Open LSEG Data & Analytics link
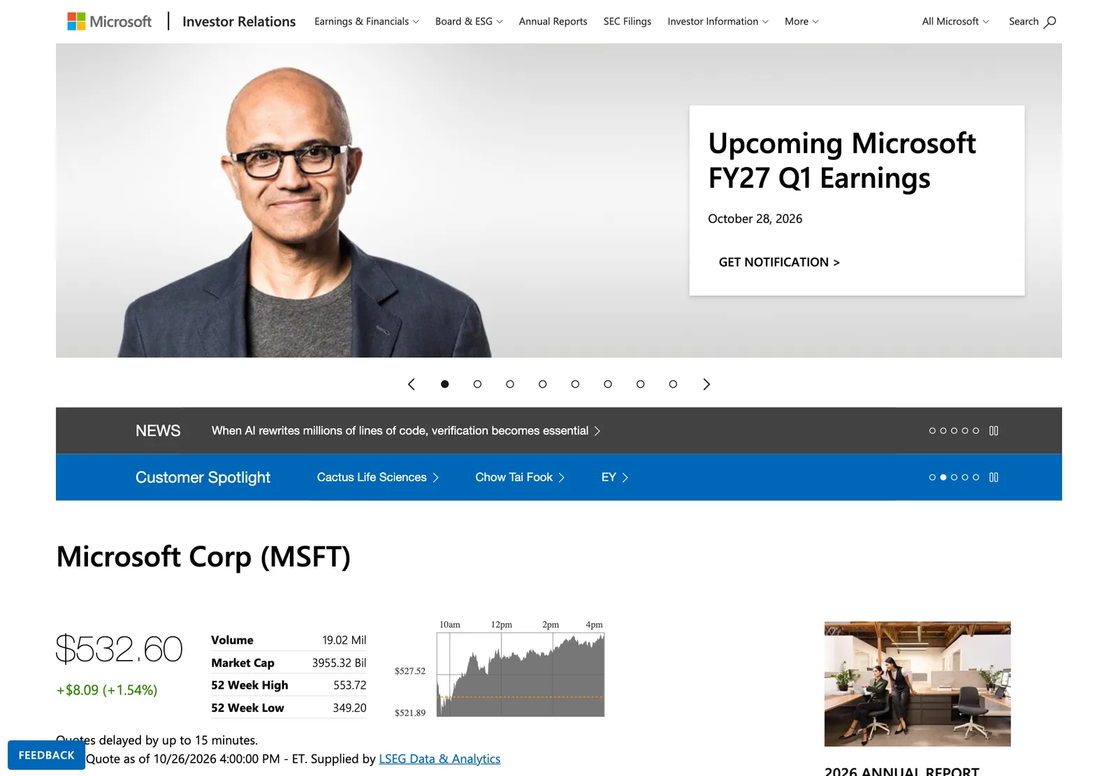1118x776 pixels. tap(440, 759)
